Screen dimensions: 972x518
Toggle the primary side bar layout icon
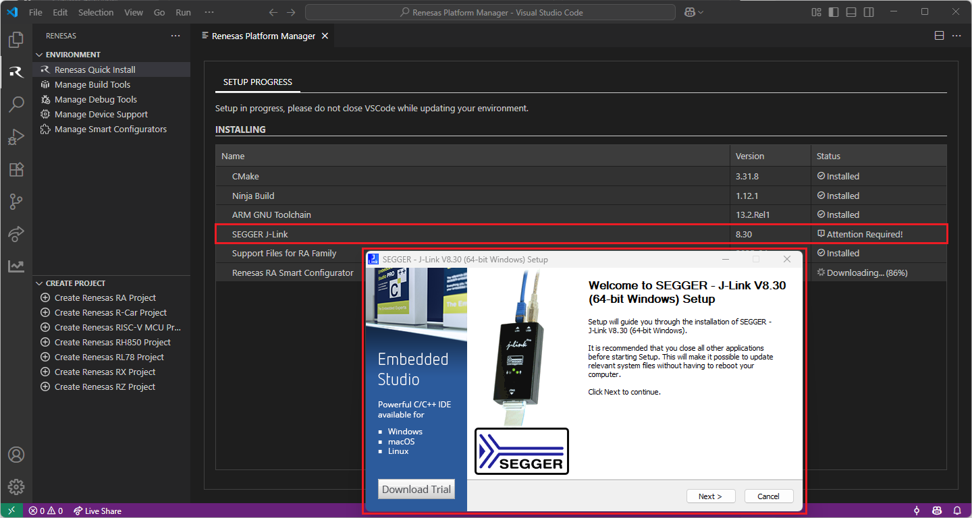click(x=834, y=12)
